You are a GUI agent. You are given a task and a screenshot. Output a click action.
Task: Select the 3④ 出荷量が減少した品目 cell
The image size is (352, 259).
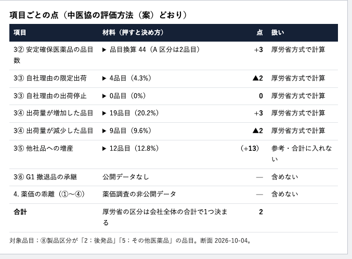point(54,131)
